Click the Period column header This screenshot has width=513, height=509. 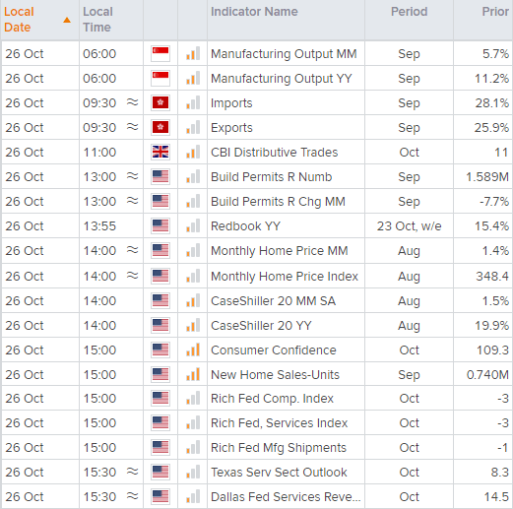409,12
